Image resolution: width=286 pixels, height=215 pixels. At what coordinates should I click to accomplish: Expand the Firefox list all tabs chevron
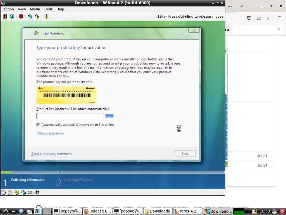click(241, 6)
